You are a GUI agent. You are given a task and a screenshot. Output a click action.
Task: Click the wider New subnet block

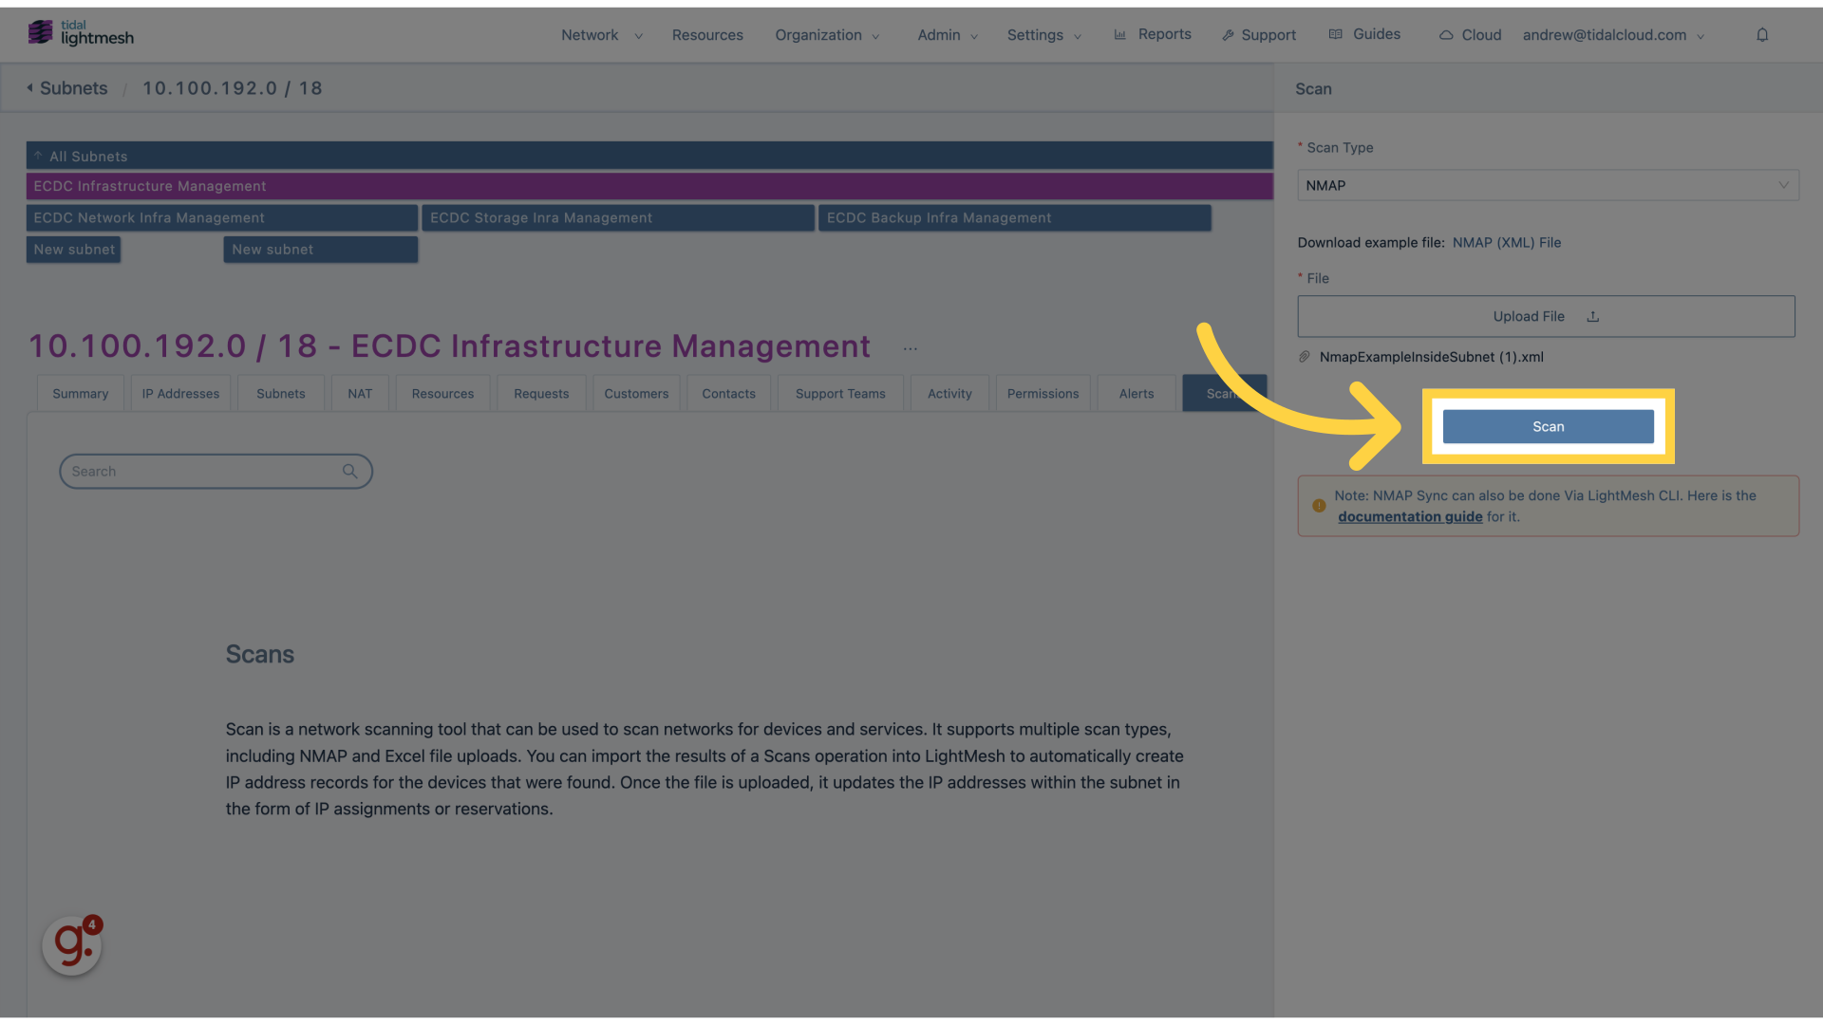pos(321,250)
